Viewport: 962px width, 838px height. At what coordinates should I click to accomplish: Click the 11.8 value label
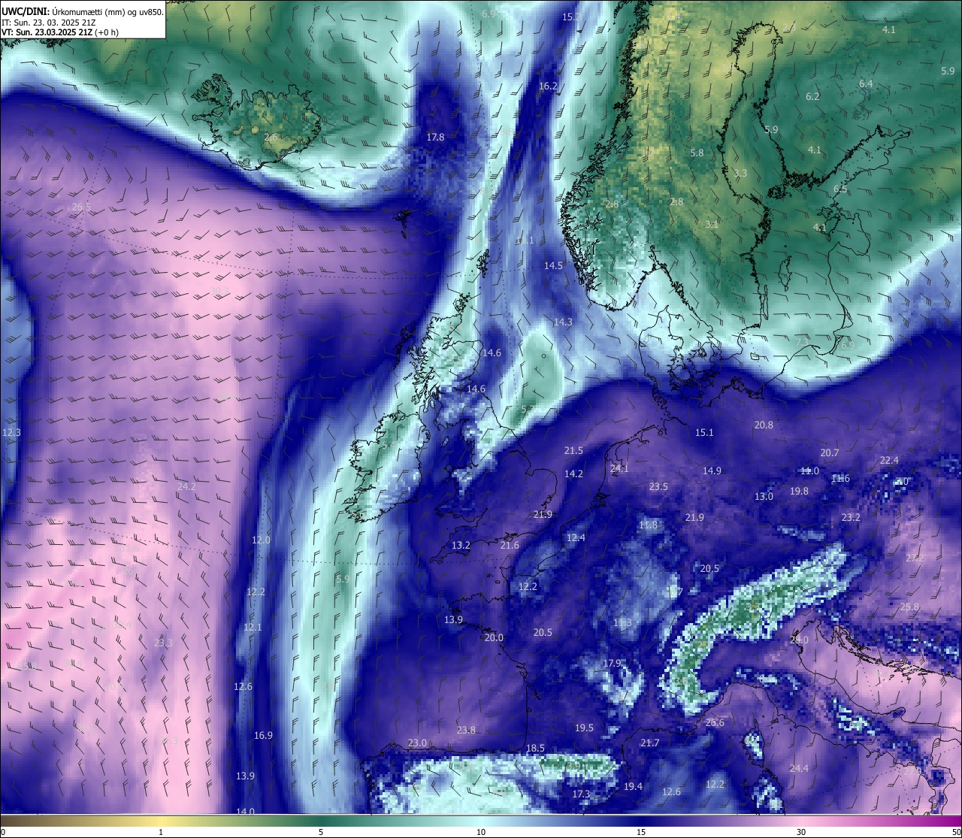[648, 525]
